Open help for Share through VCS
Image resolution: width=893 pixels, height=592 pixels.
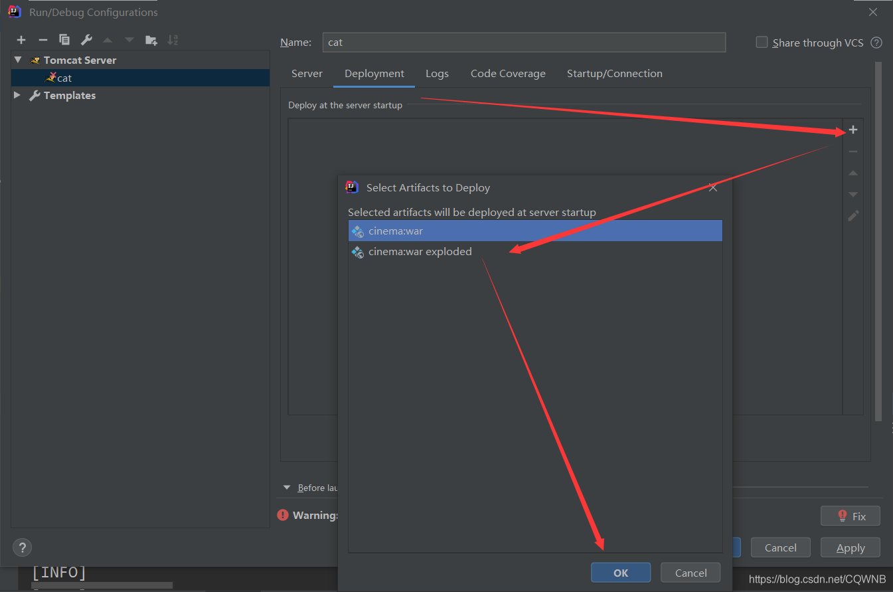876,43
